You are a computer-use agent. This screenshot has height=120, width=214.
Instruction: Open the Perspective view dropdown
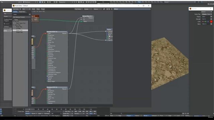pyautogui.click(x=66, y=2)
